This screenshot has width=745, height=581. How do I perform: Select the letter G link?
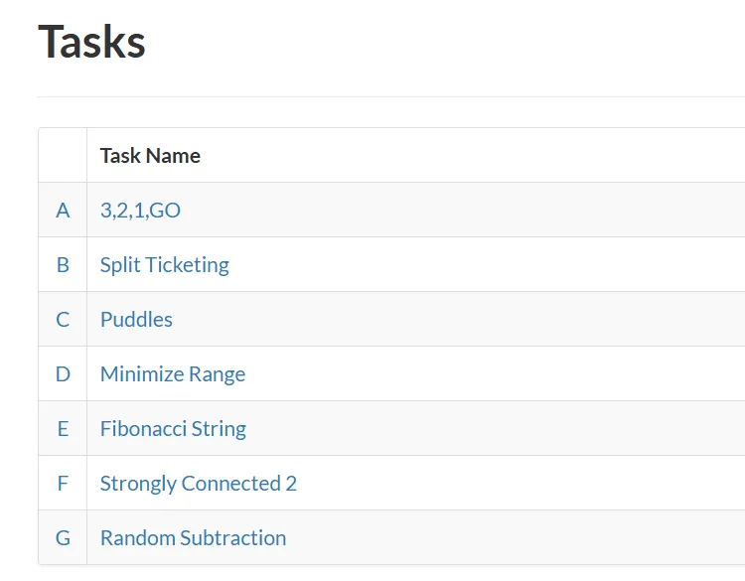(x=63, y=538)
